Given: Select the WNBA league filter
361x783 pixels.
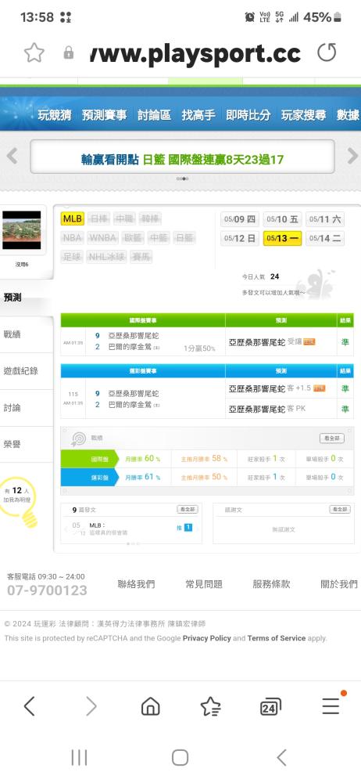Looking at the screenshot, I should point(102,238).
